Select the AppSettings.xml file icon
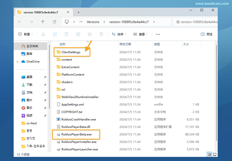Viewport: 232px width, 161px height. point(58,104)
